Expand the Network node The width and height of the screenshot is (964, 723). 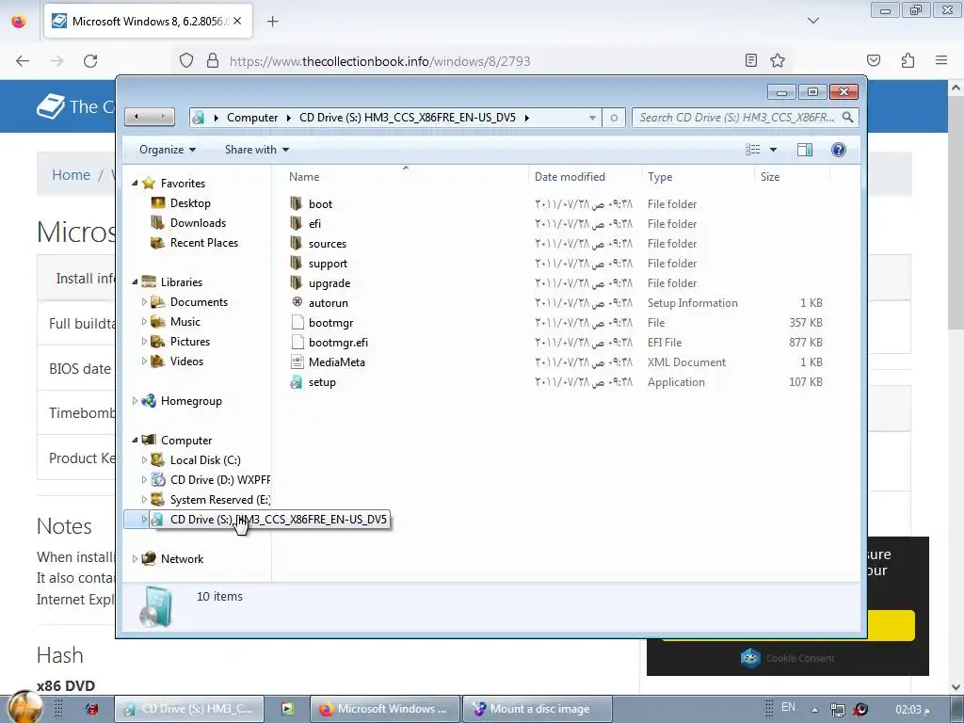click(135, 559)
